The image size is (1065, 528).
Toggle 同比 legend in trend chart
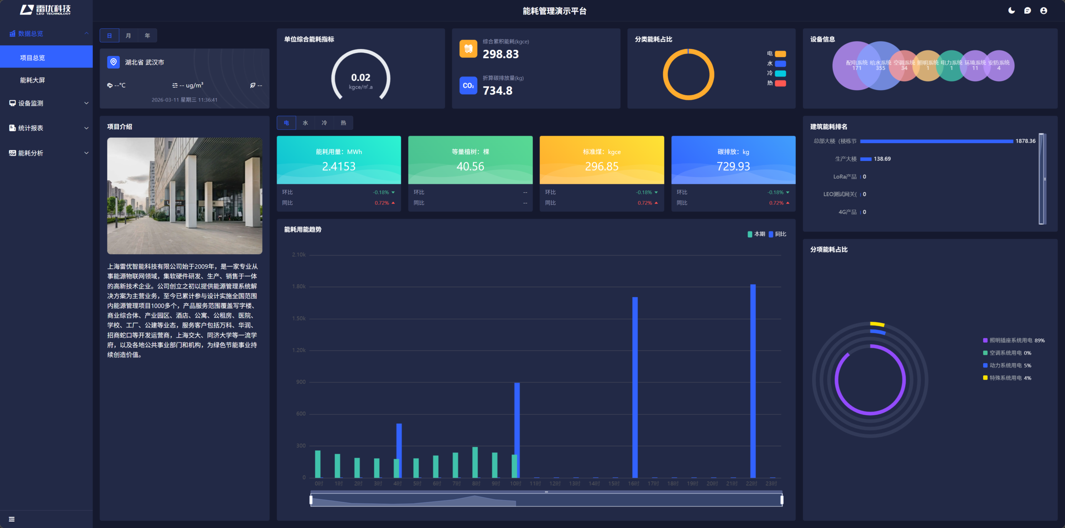tap(777, 234)
